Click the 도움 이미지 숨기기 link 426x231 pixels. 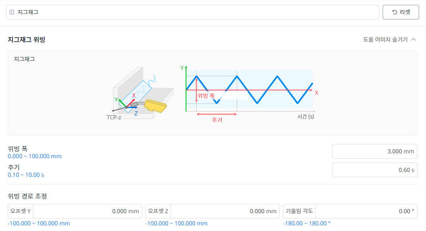(x=385, y=40)
